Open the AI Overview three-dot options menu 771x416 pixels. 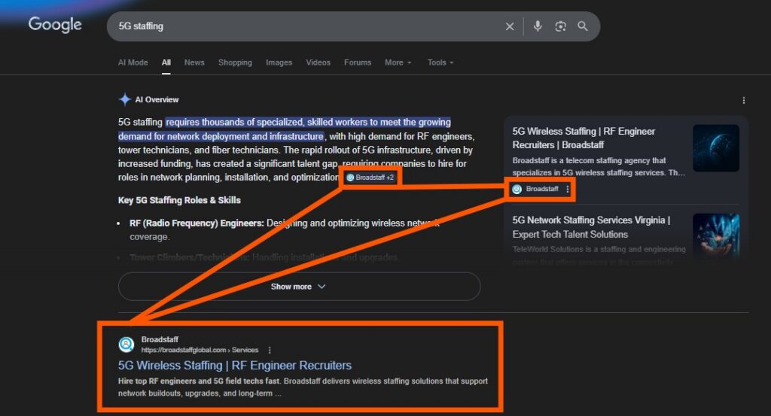pyautogui.click(x=743, y=100)
